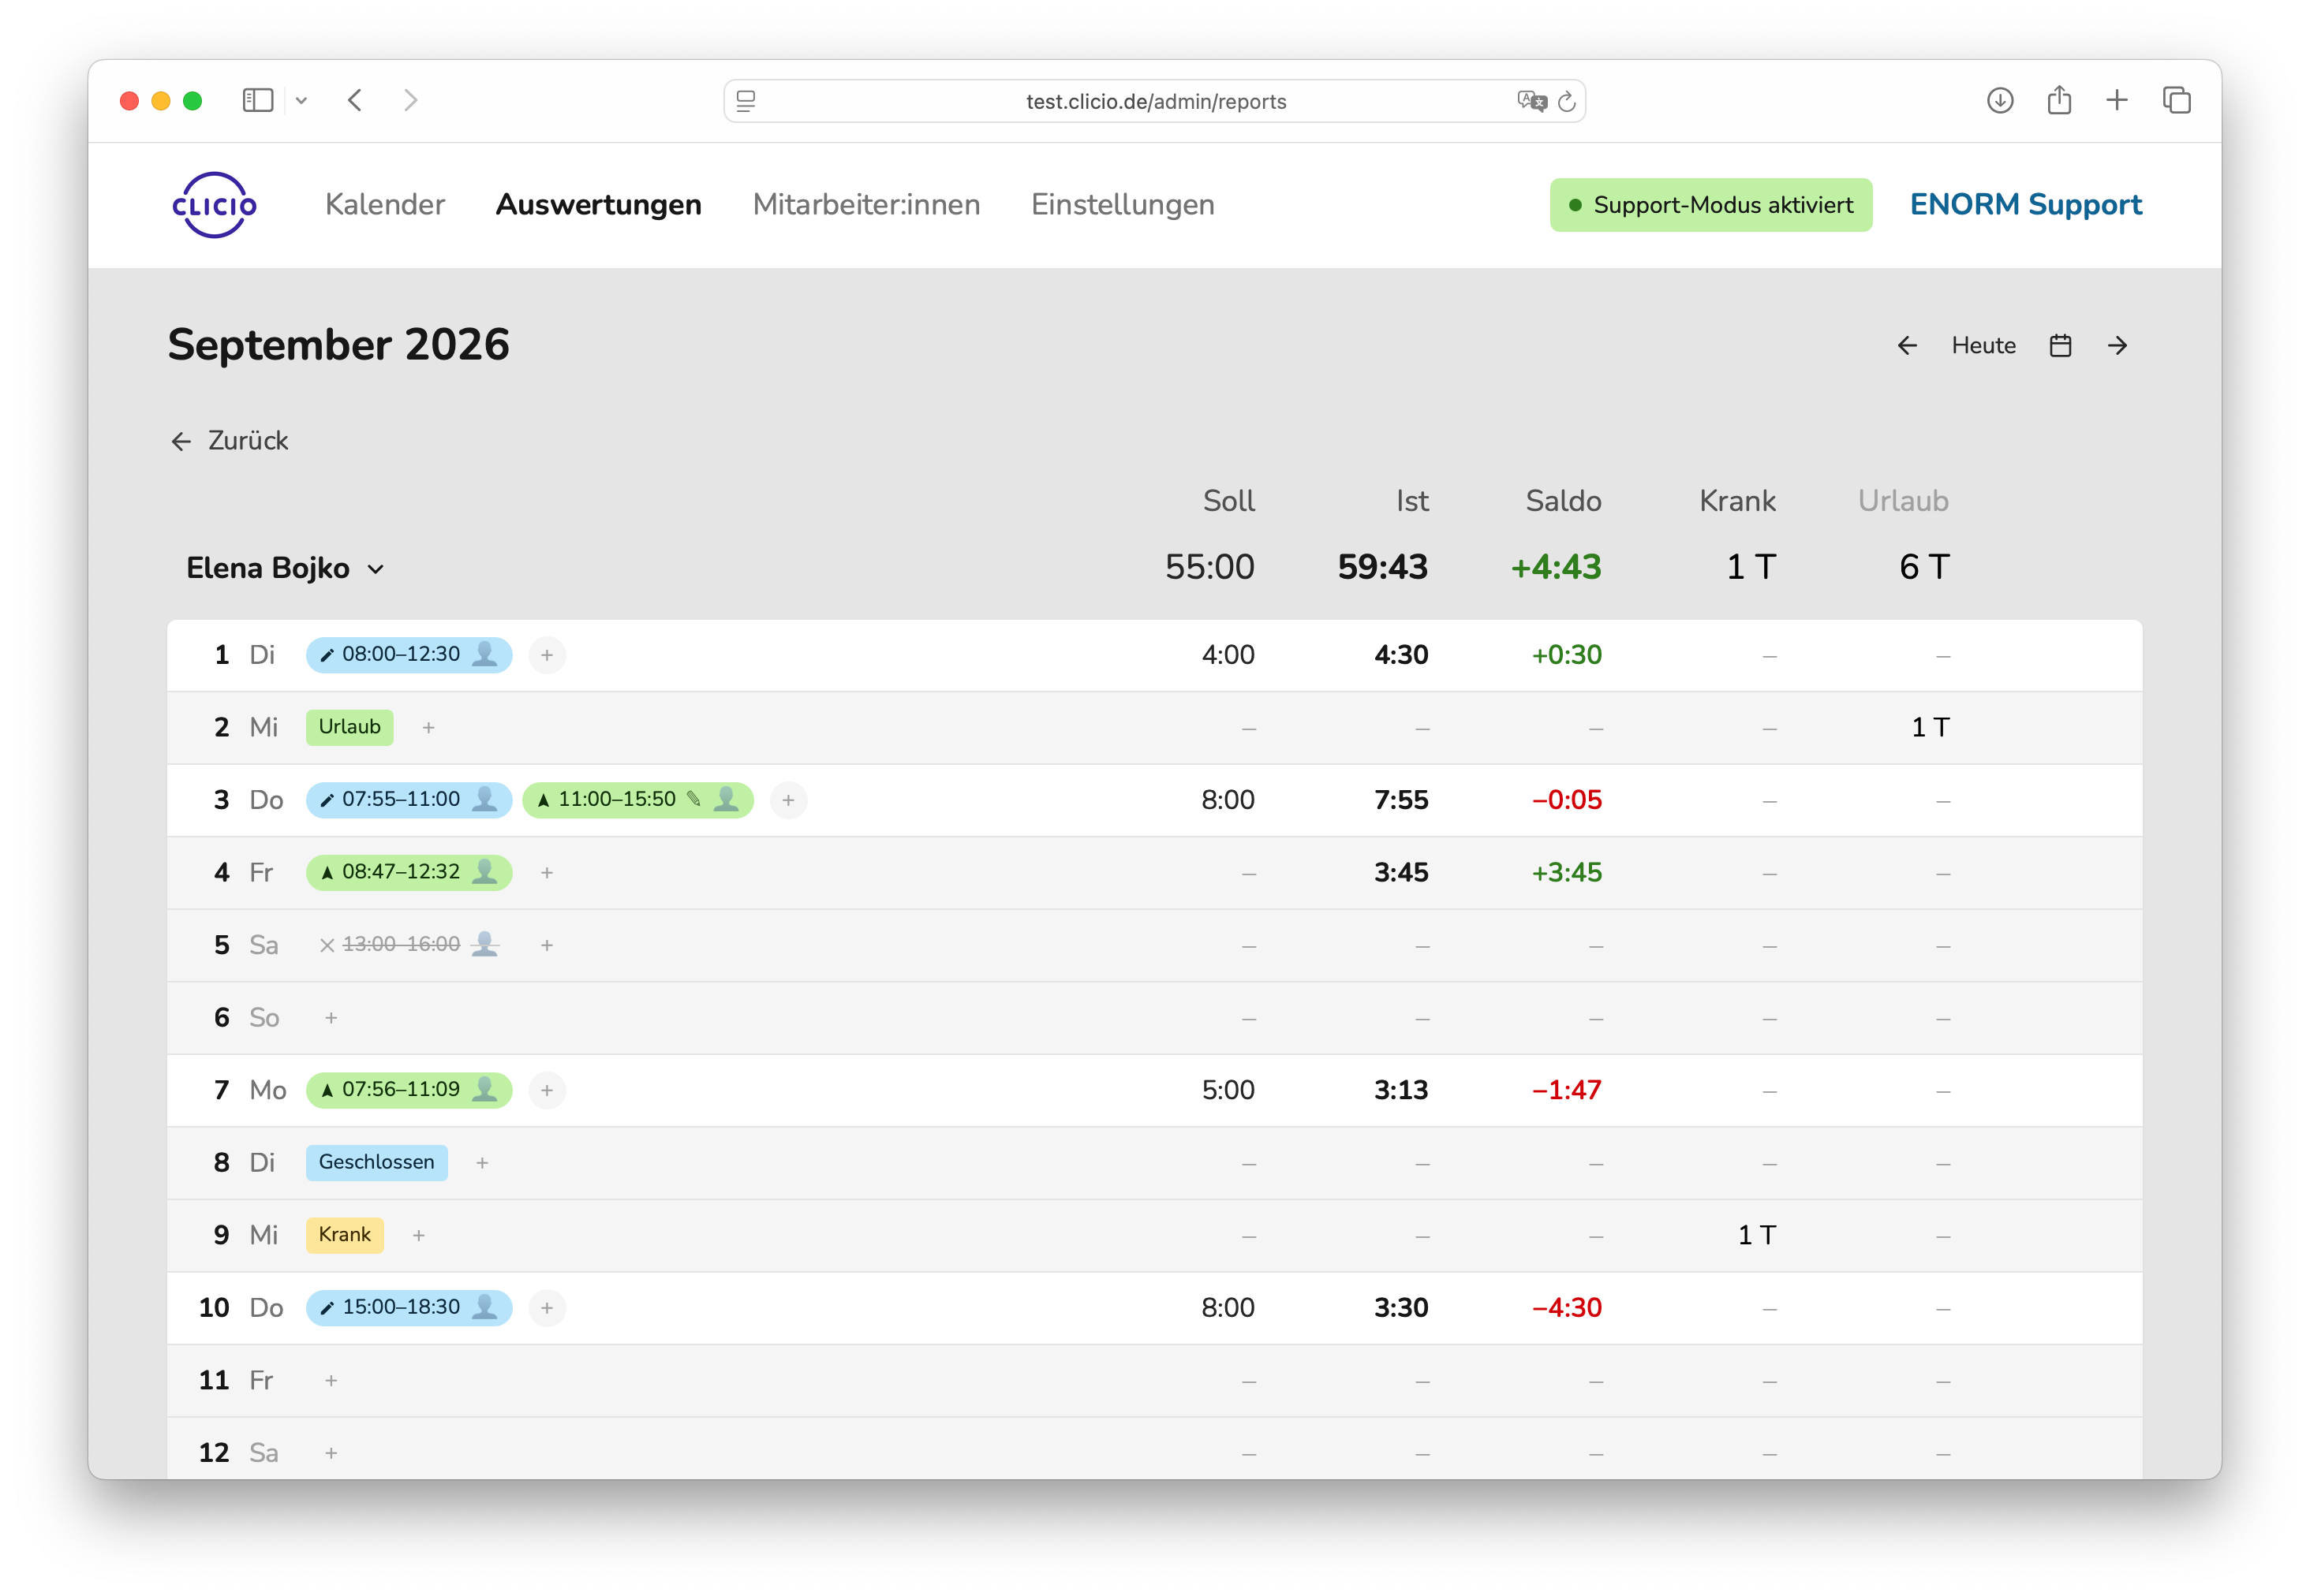Open cancelled 13:00–16:00 shift
The image size is (2310, 1596).
[x=409, y=945]
